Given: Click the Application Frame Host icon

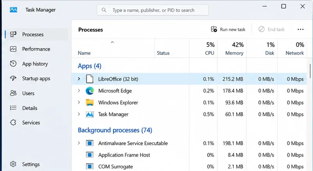Looking at the screenshot, I should (90, 155).
